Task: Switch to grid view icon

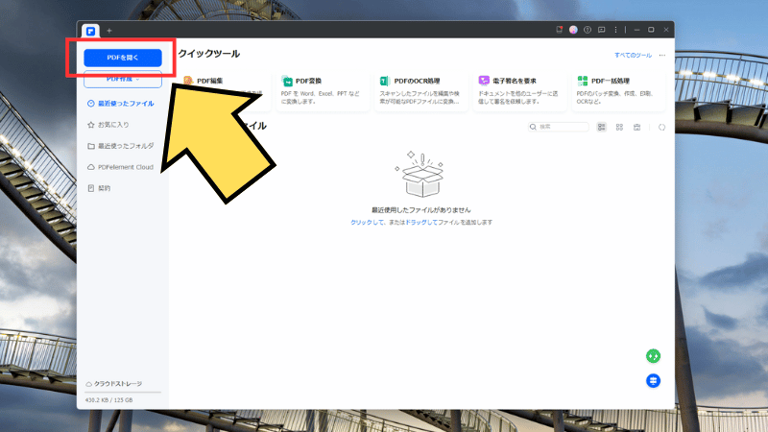Action: tap(619, 127)
